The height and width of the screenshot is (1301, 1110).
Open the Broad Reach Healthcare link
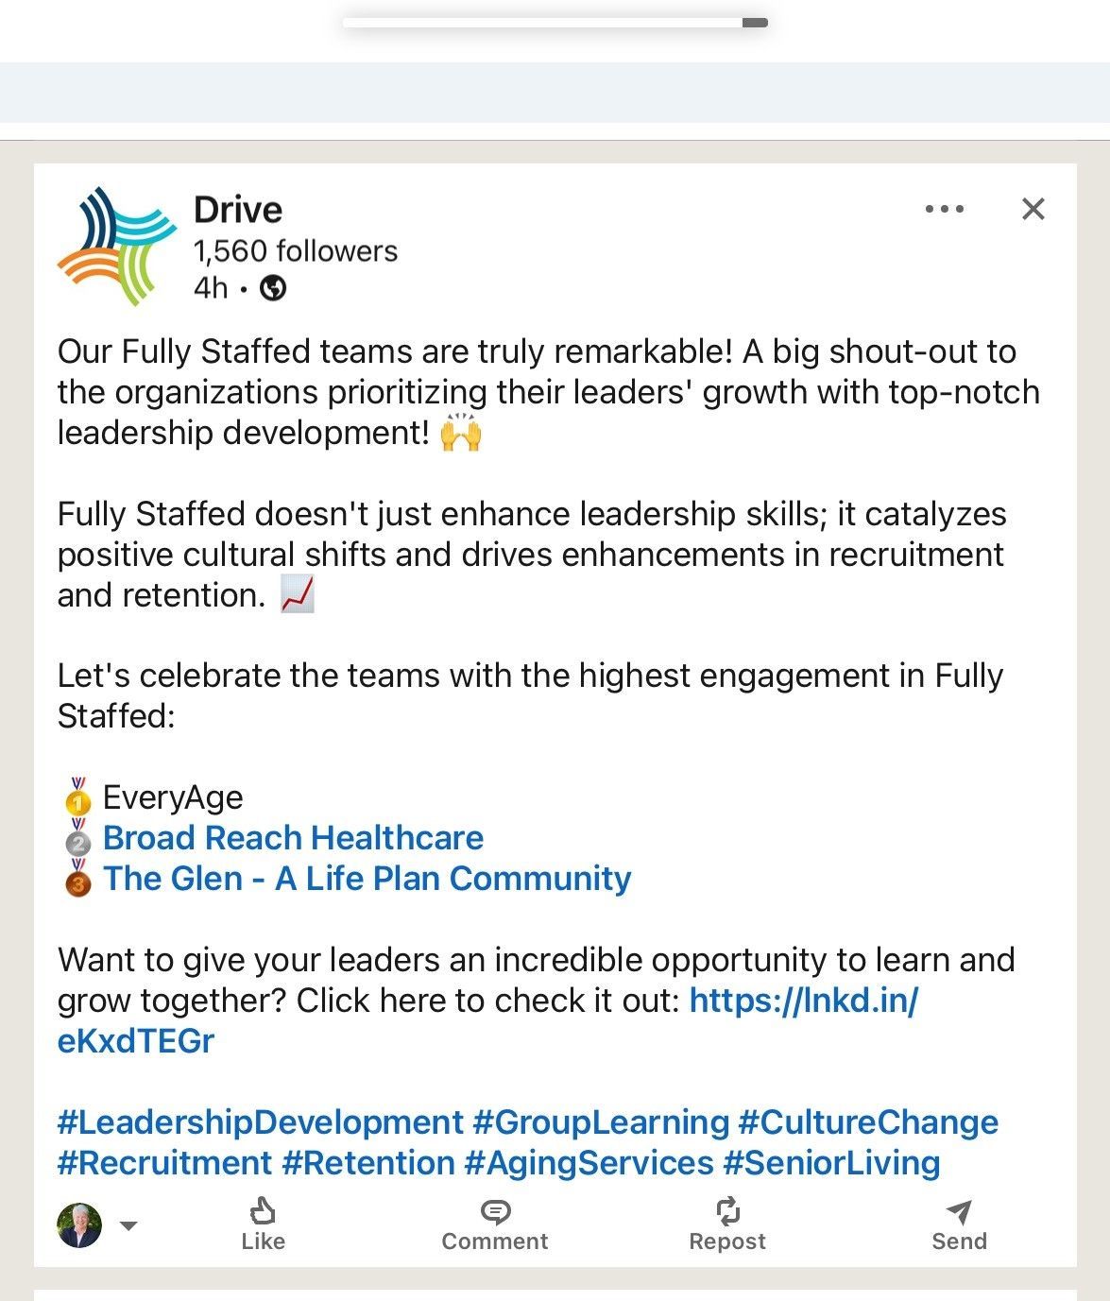293,838
